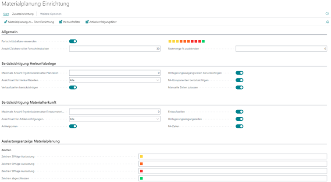Viewport: 331px width, 182px height.
Task: Disable Fortschrittsbalken verwenden toggle
Action: [x=73, y=41]
